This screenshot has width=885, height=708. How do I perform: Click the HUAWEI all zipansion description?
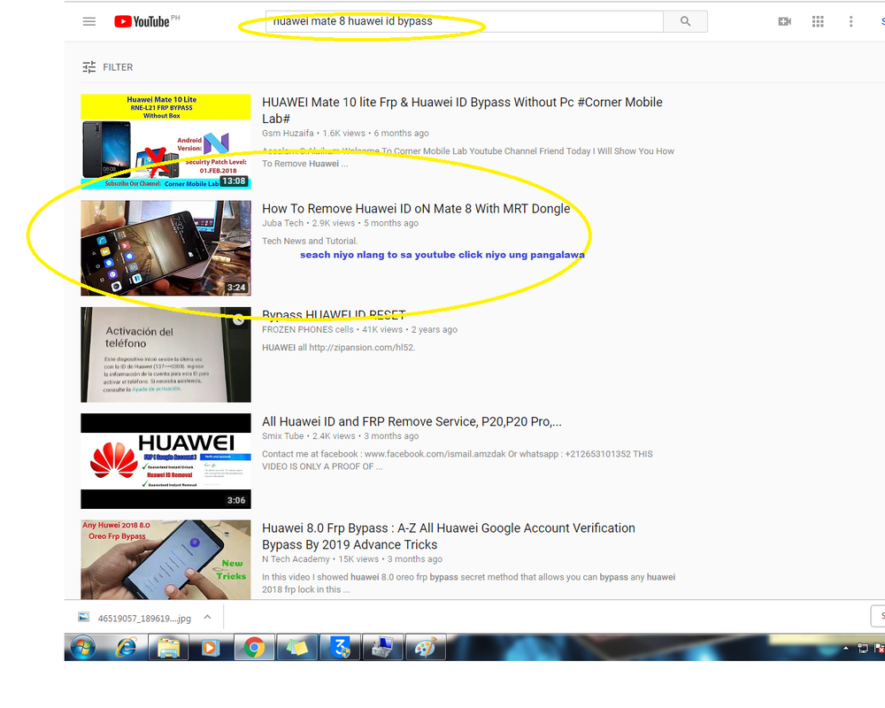(339, 347)
